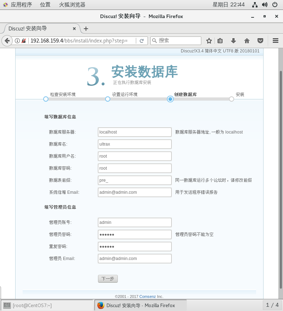Click the 安装 step marker
The width and height of the screenshot is (283, 311).
click(231, 99)
